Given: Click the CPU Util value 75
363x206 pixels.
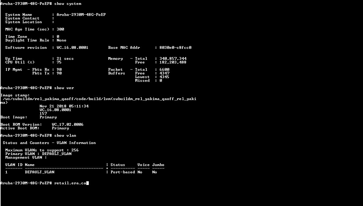Looking at the screenshot, I should coord(59,62).
